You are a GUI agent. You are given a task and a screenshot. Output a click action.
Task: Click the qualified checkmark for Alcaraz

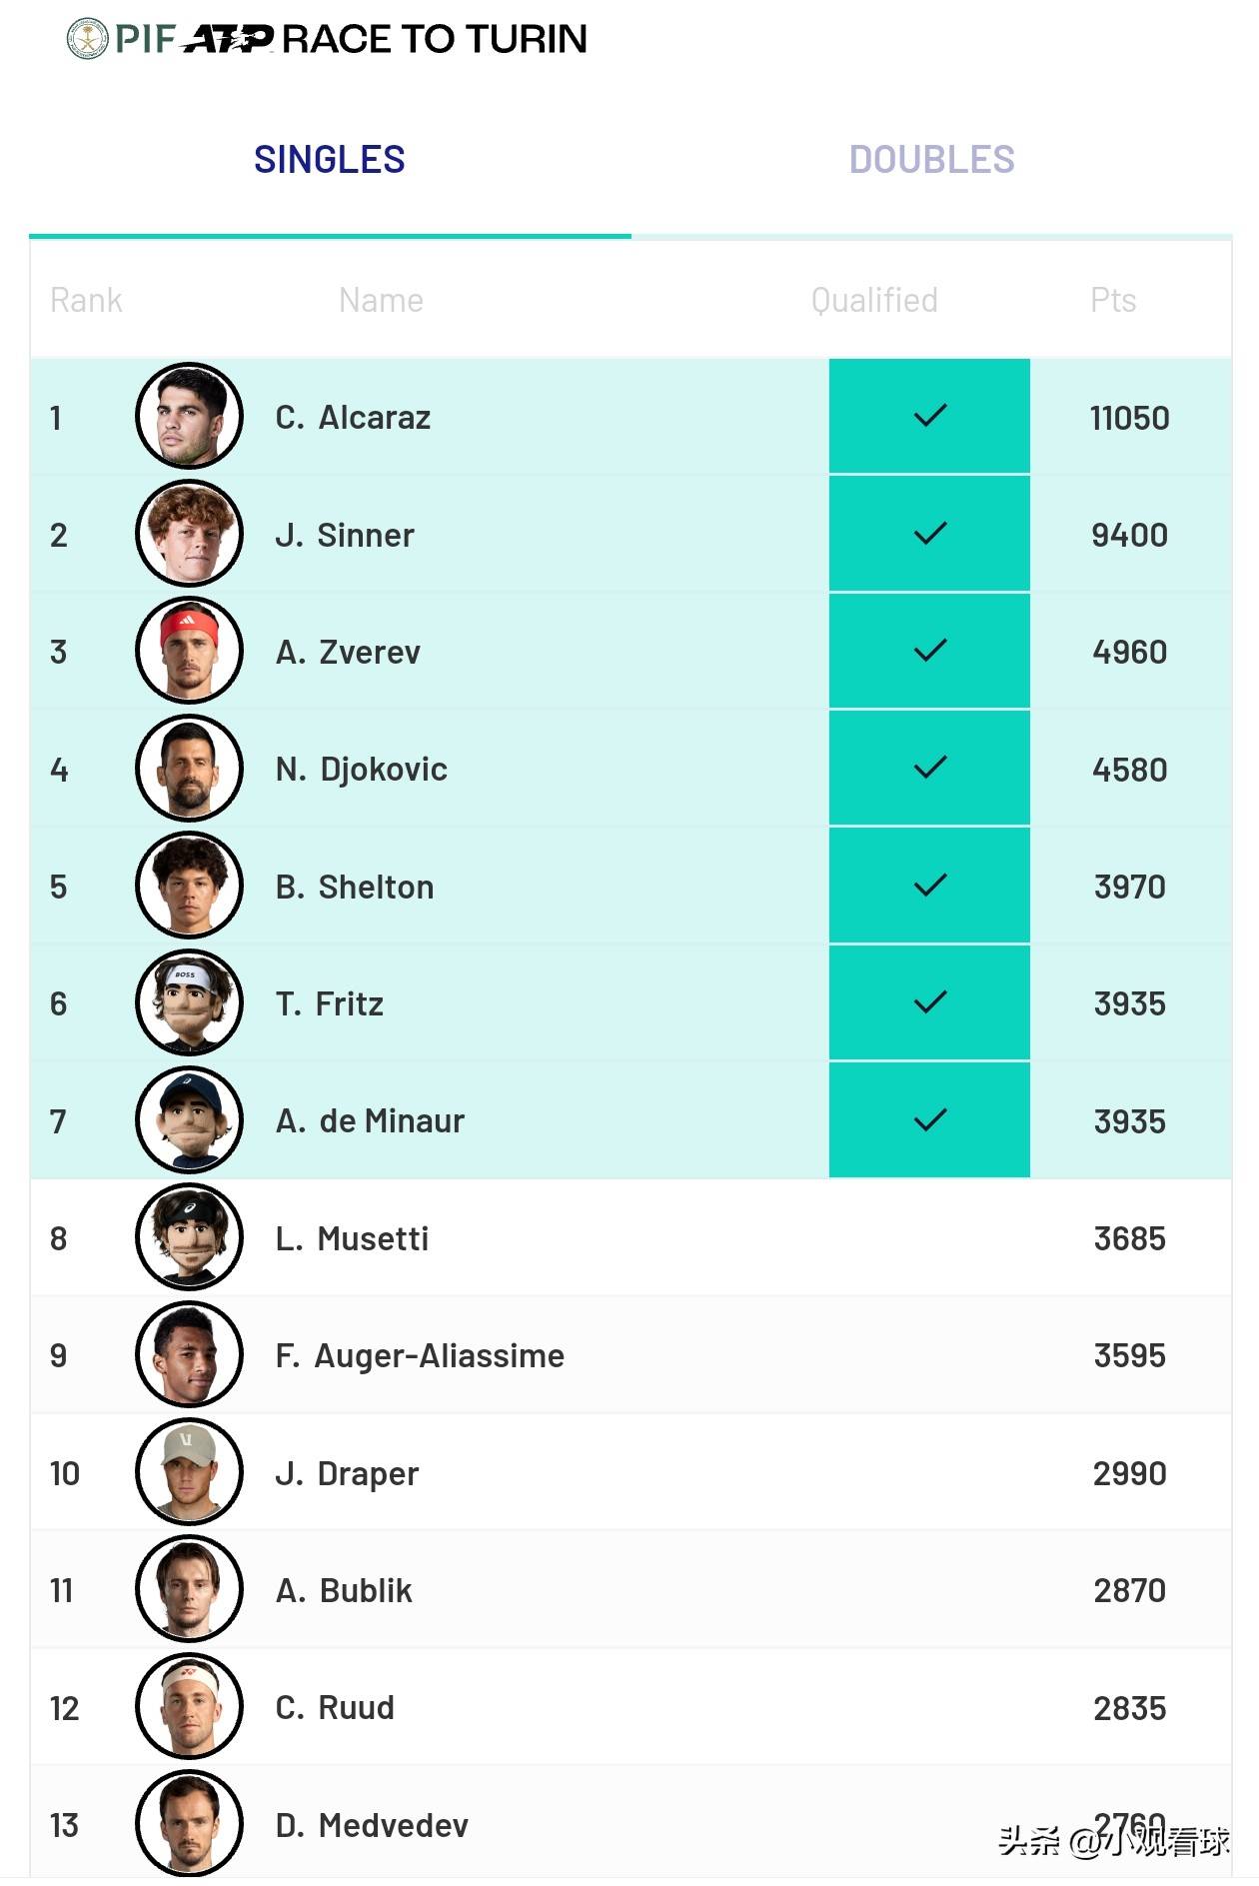coord(929,416)
